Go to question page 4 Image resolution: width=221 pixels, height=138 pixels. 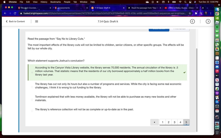coord(180,122)
